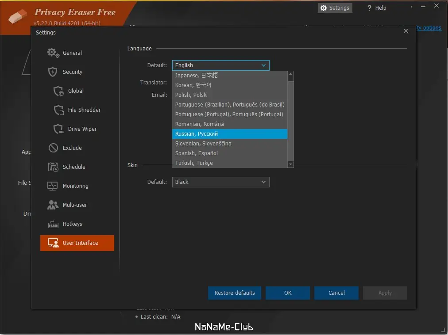The width and height of the screenshot is (448, 335).
Task: Click the Restore defaults button
Action: point(234,293)
